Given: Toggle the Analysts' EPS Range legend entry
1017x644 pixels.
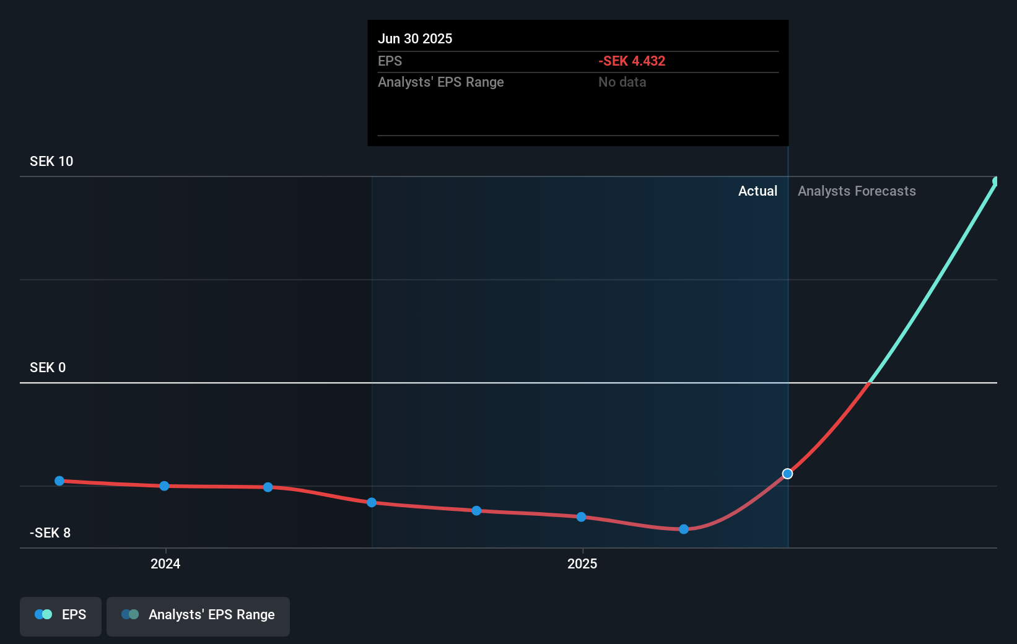Looking at the screenshot, I should point(198,616).
